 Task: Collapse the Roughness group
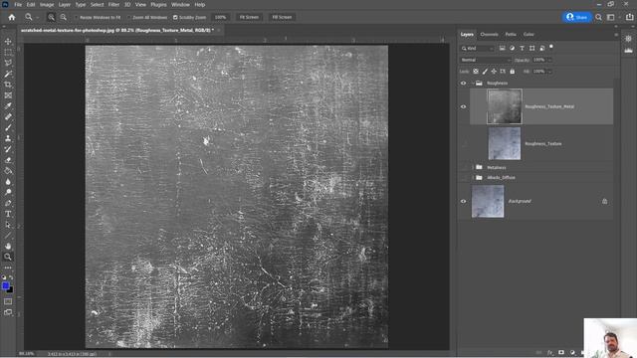[x=473, y=84]
